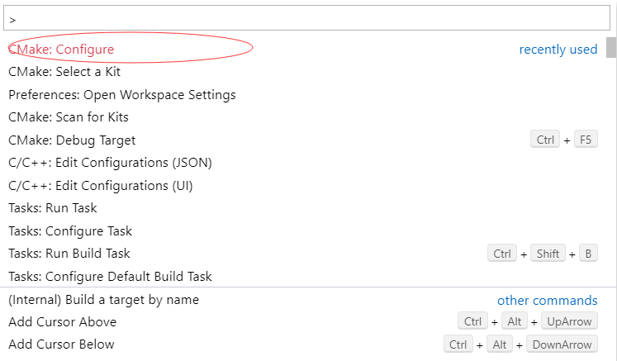Choose Tasks: Configure Task entry
Viewport: 617px width, 361px height.
coord(303,230)
